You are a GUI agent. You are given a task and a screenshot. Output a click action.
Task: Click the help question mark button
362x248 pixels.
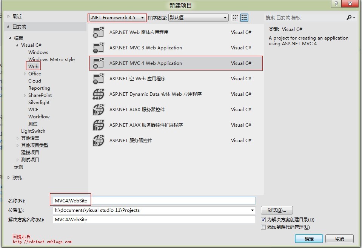pyautogui.click(x=336, y=4)
